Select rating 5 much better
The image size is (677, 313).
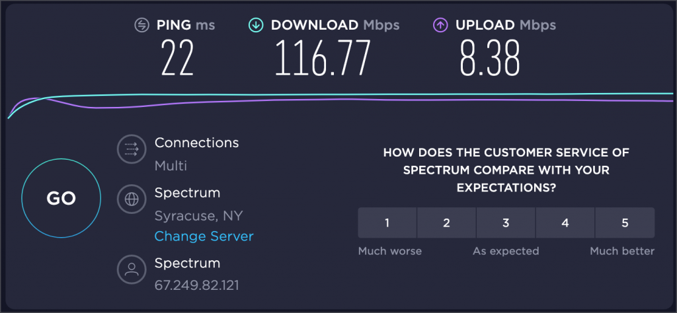625,223
